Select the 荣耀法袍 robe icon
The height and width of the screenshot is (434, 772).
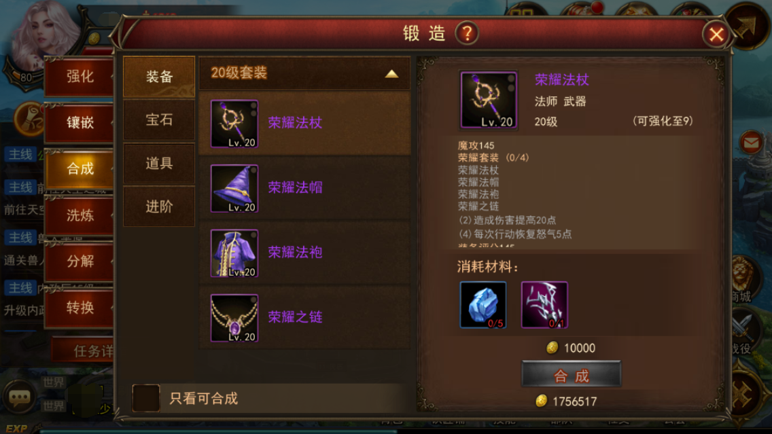point(234,253)
